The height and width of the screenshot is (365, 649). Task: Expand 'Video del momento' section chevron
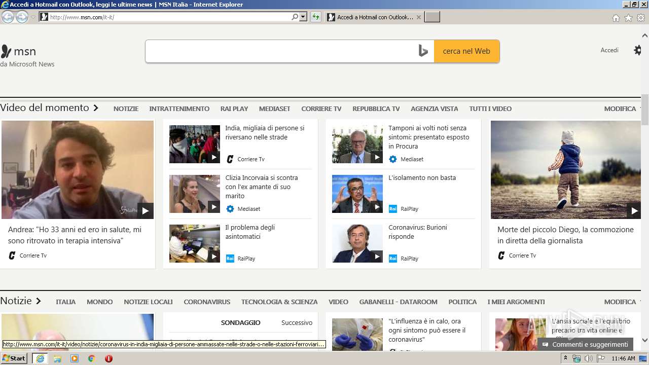(x=95, y=108)
